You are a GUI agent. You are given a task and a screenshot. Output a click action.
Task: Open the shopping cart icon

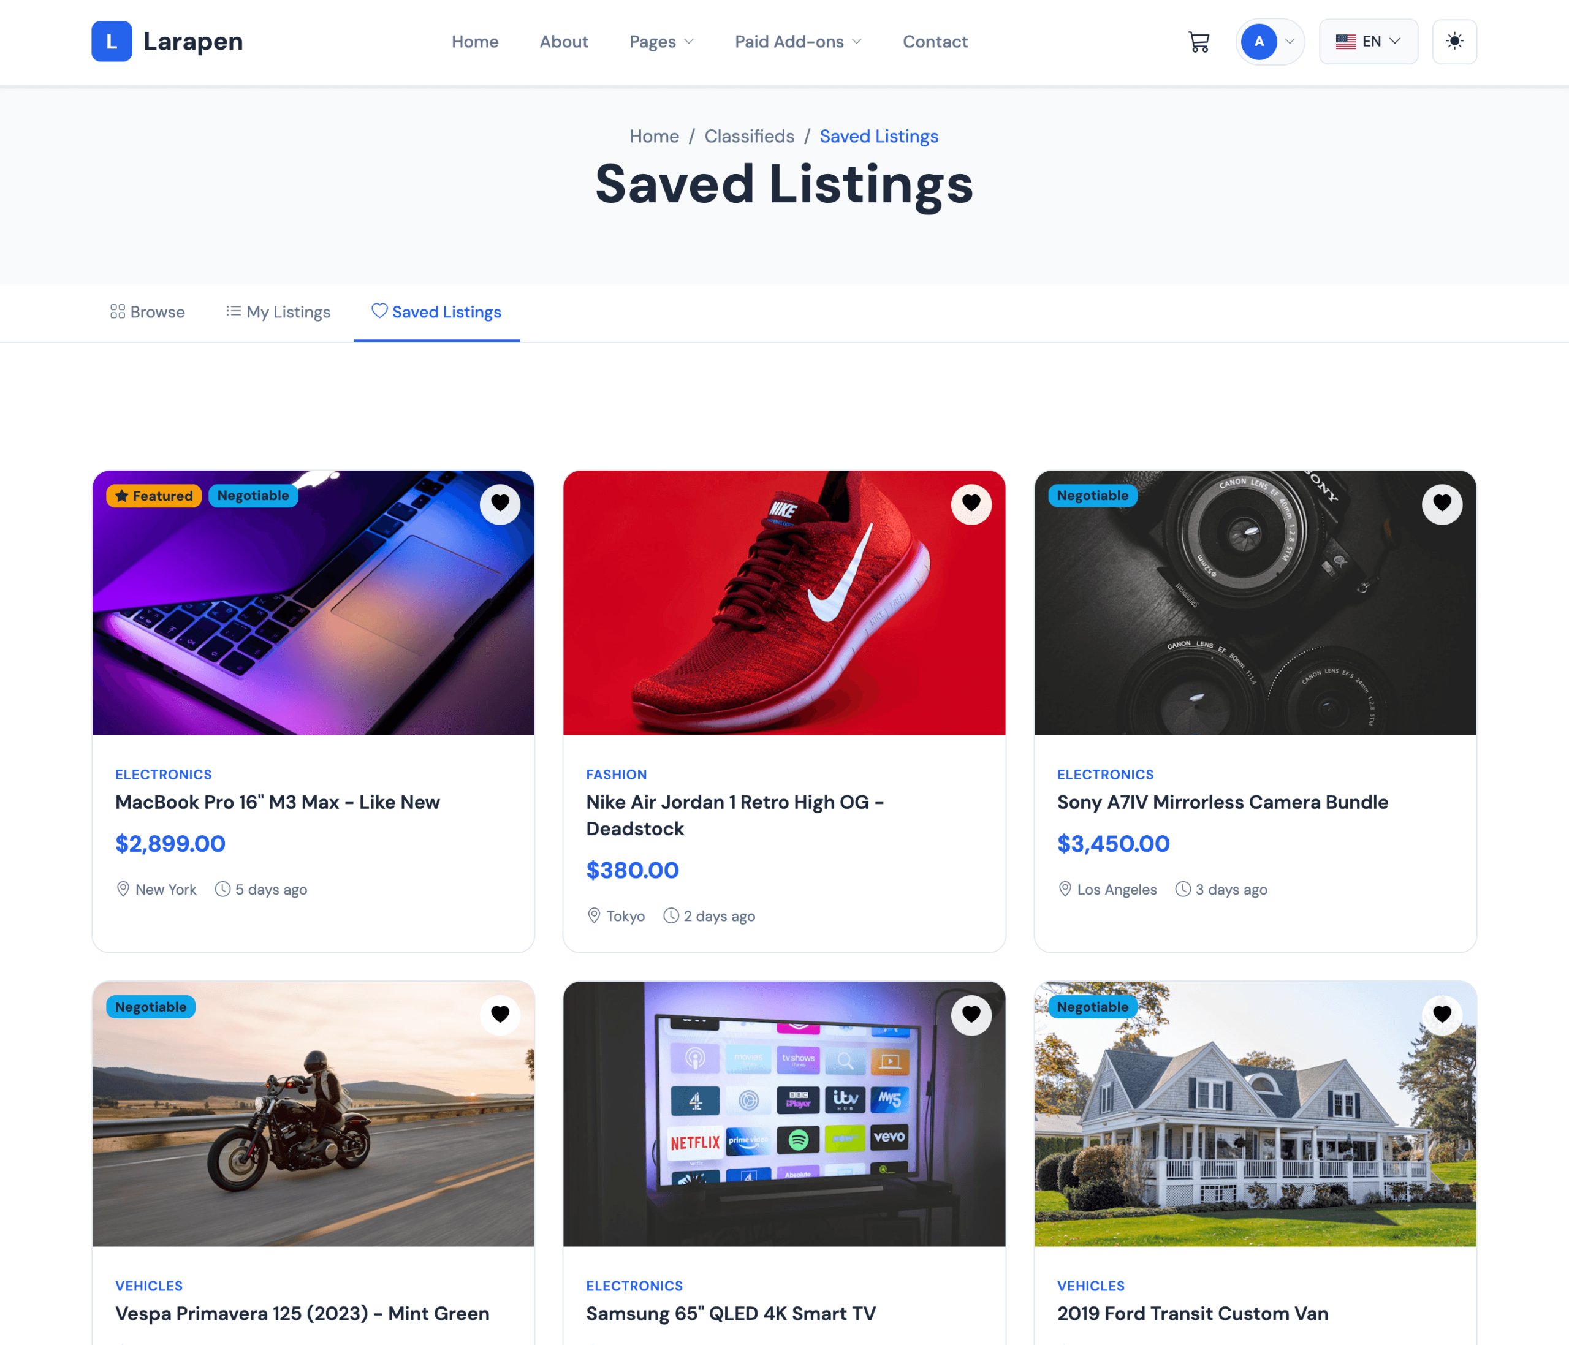click(1198, 42)
